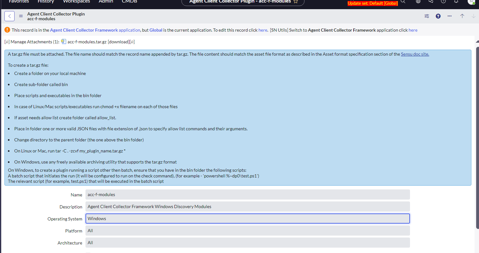Click 'here' to switch application scope

(x=413, y=30)
